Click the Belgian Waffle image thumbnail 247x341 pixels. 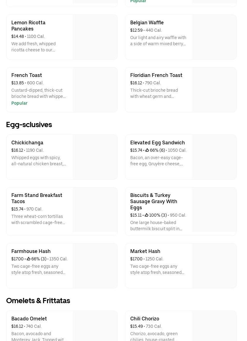(x=214, y=37)
